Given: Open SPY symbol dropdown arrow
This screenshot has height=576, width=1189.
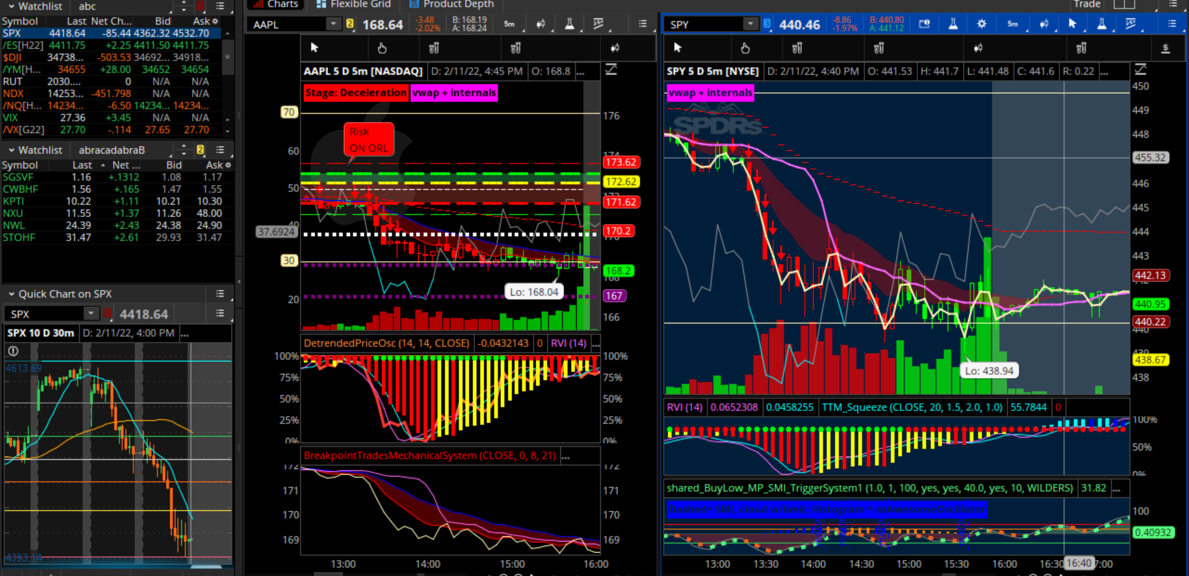Looking at the screenshot, I should point(751,24).
